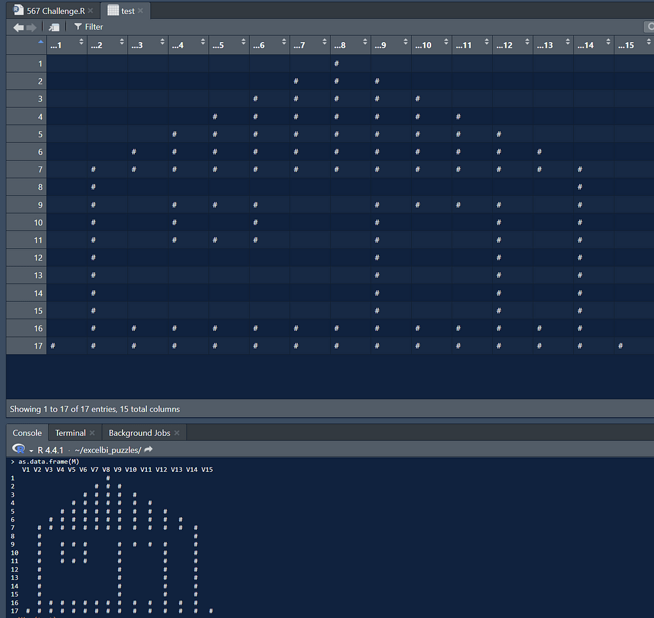
Task: Close the Terminal tab
Action: tap(92, 433)
